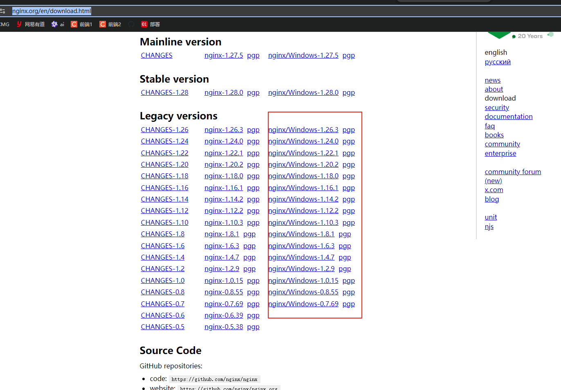
Task: Download nginx/Windows-1.8.1
Action: point(301,234)
